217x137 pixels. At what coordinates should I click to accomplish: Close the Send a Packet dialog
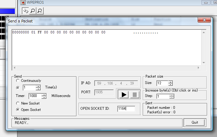[204, 20]
